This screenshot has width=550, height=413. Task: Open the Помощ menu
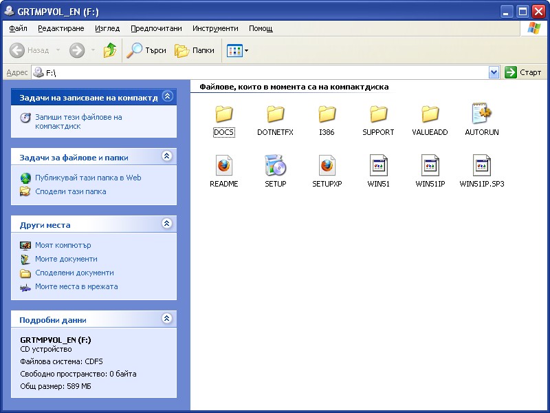261,28
